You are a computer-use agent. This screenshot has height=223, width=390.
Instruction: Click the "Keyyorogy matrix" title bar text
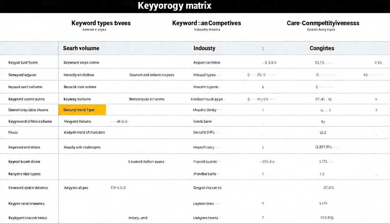(x=174, y=6)
